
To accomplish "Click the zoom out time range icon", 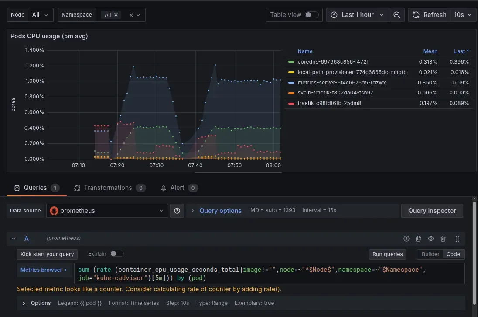I will (396, 15).
